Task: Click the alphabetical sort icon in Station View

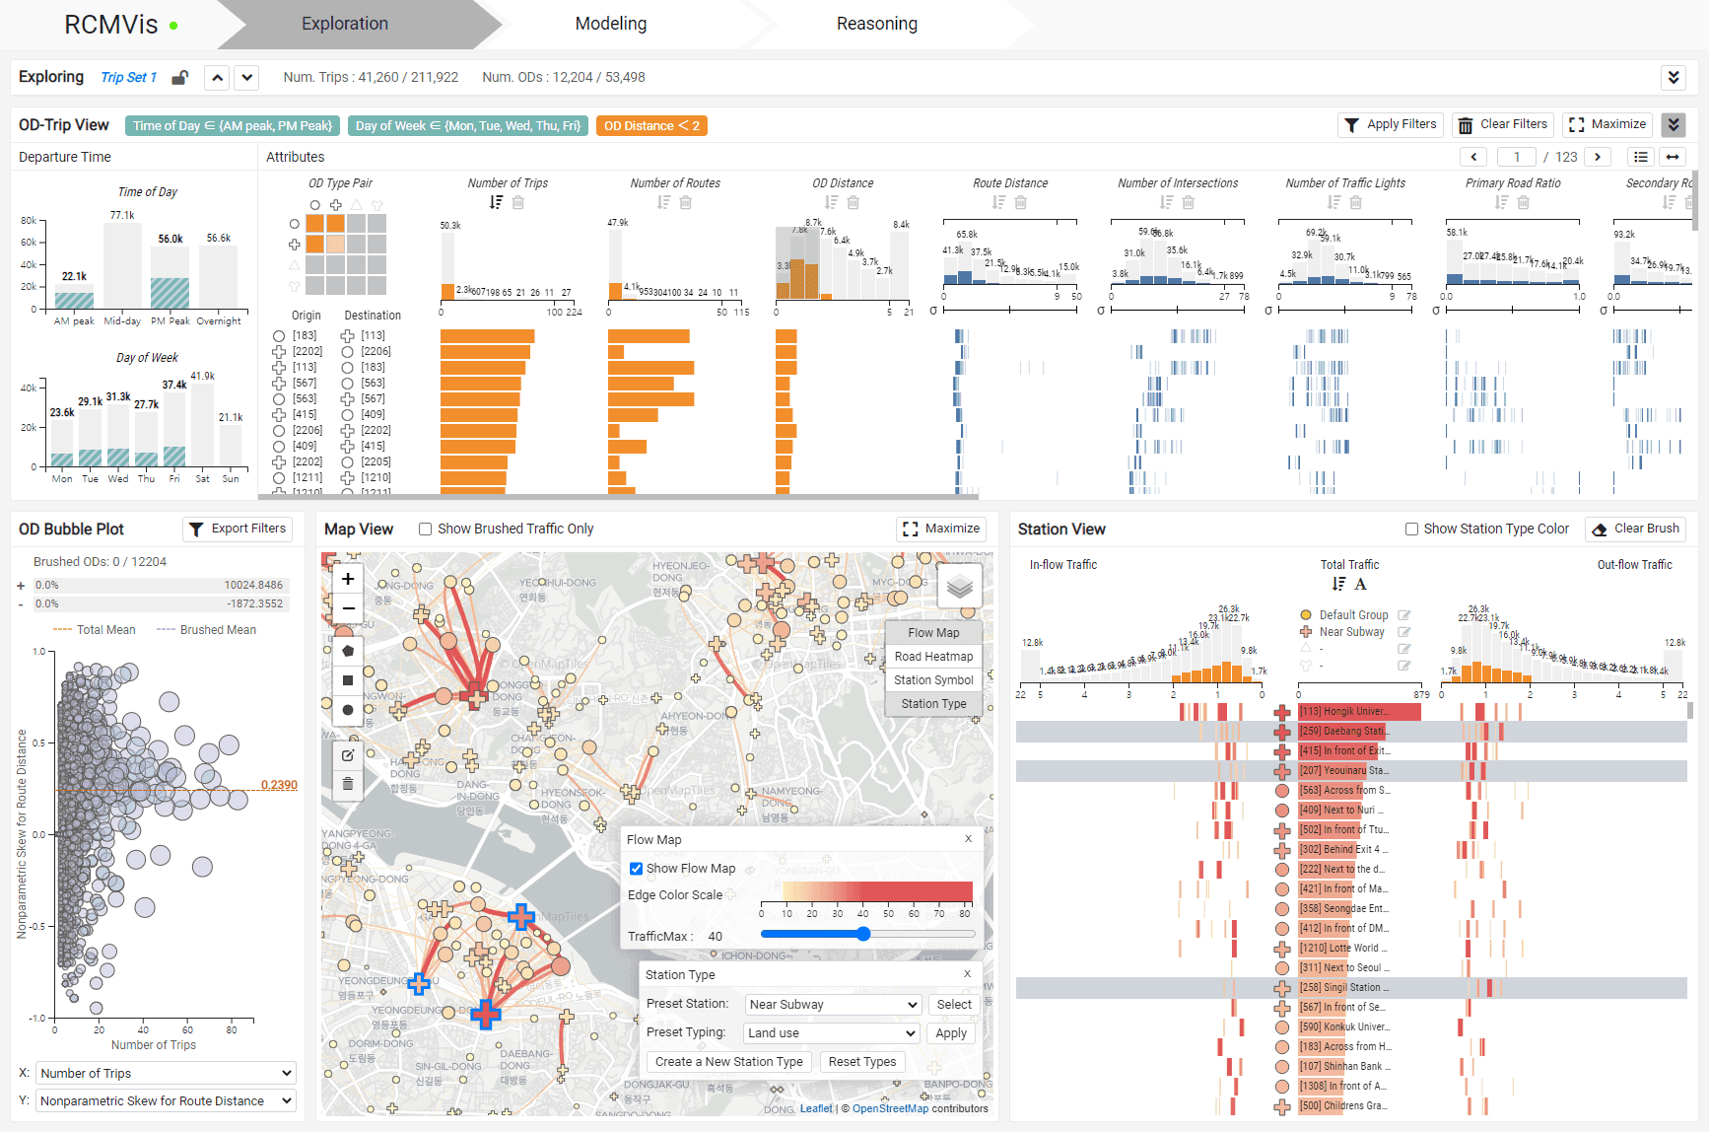Action: (1361, 584)
